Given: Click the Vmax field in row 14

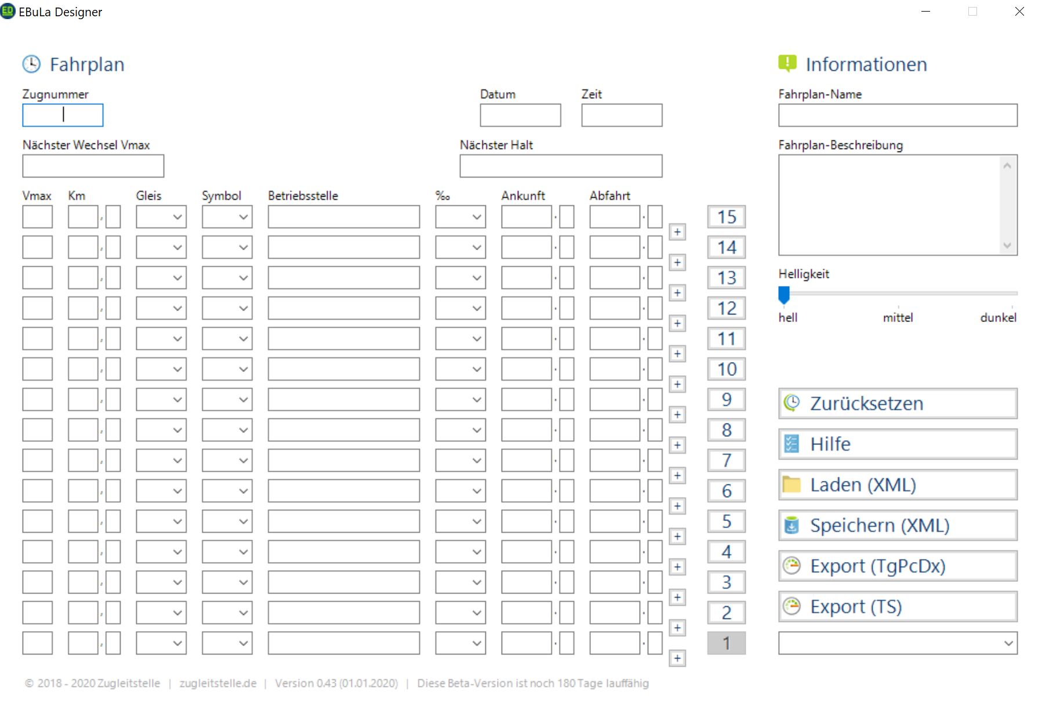Looking at the screenshot, I should click(x=38, y=247).
